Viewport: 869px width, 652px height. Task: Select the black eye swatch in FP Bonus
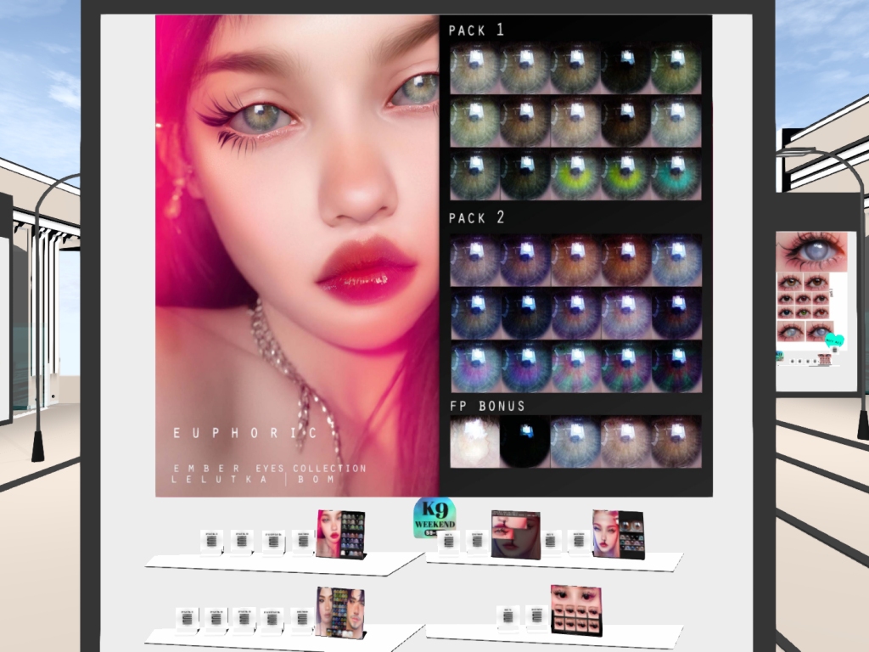pyautogui.click(x=525, y=442)
